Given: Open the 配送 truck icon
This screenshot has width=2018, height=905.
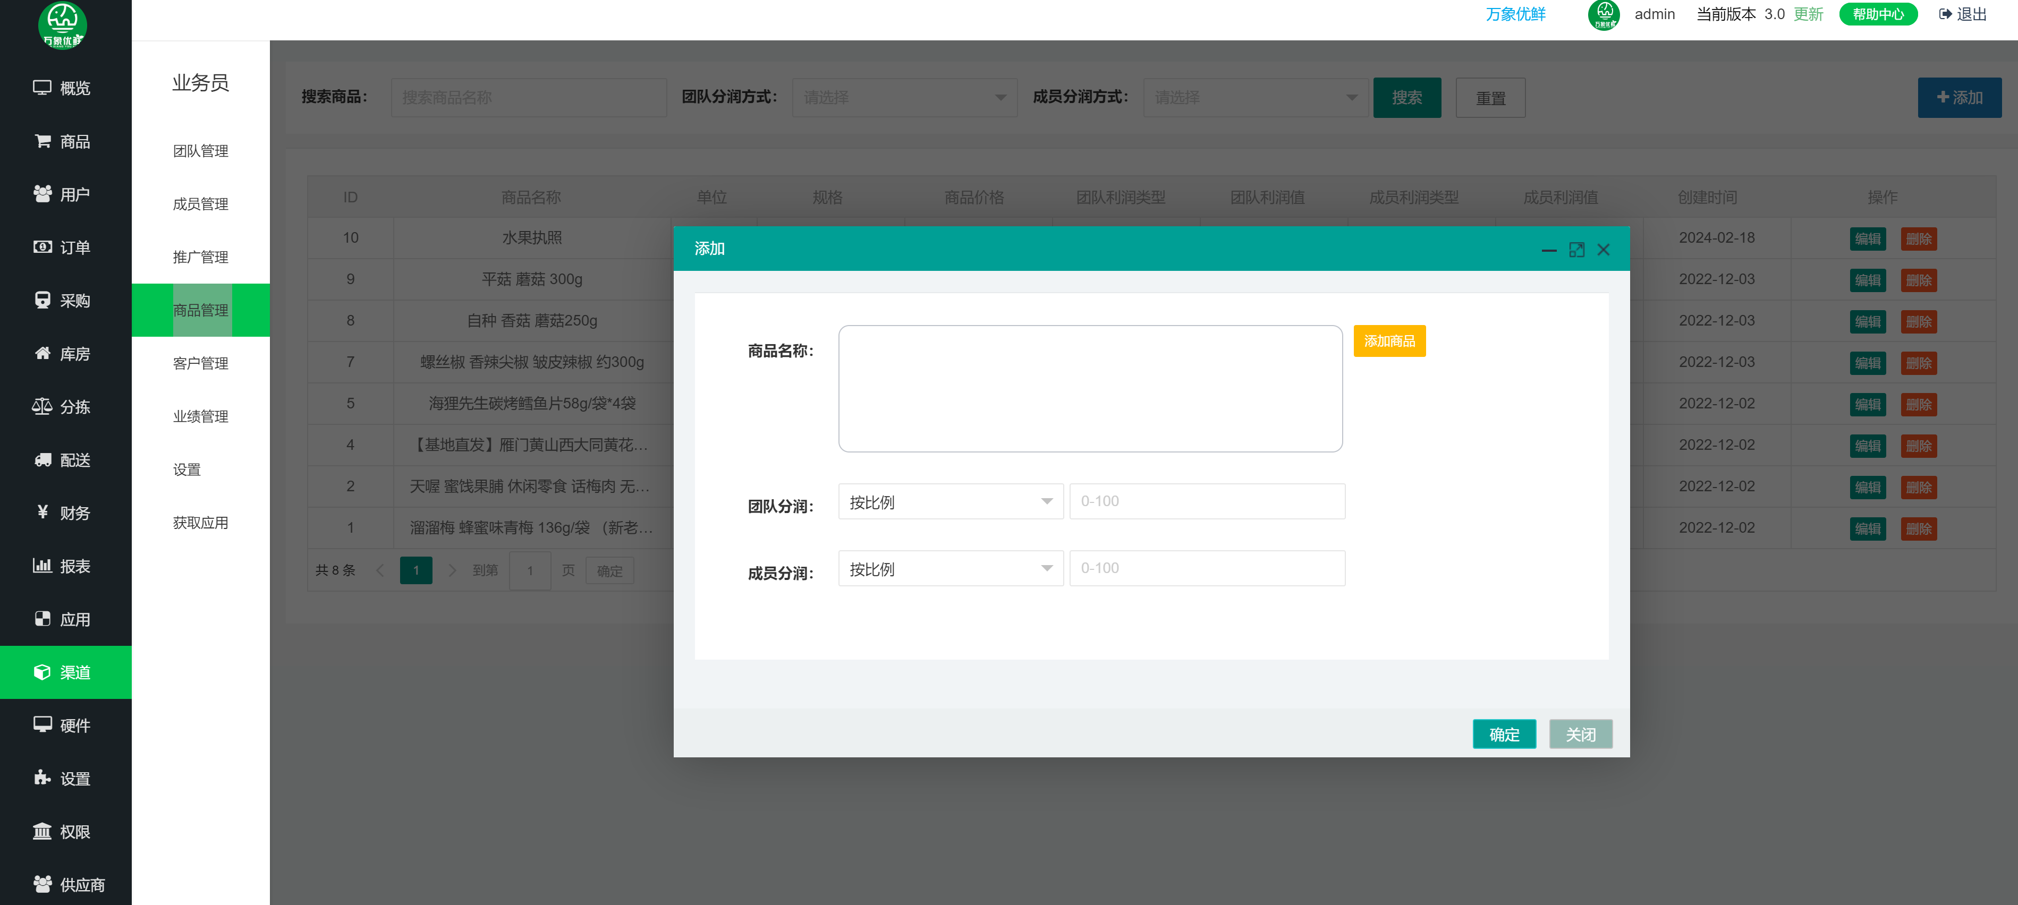Looking at the screenshot, I should pyautogui.click(x=41, y=459).
